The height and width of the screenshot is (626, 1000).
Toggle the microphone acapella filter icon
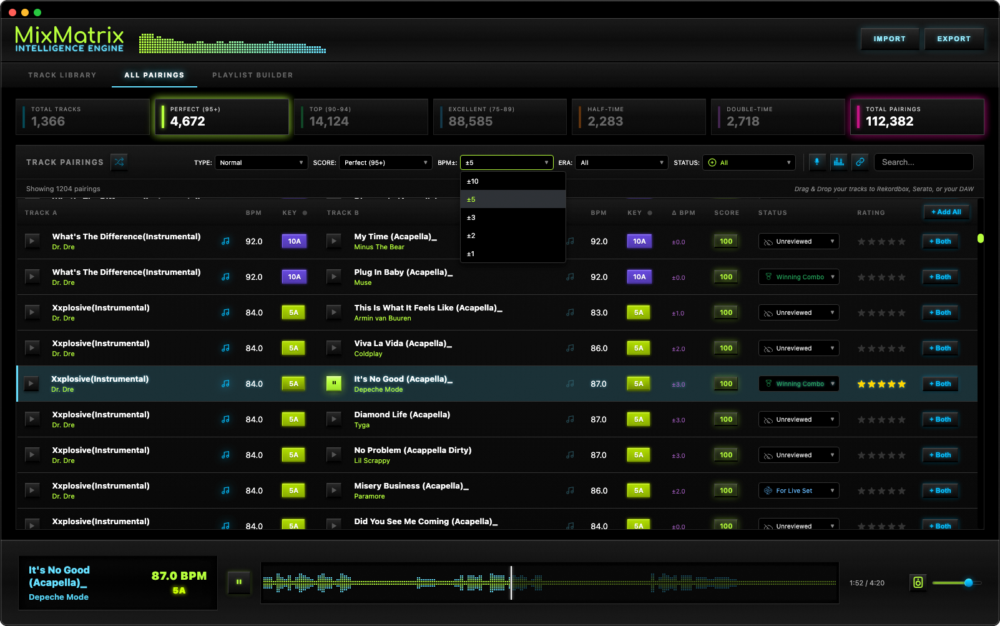tap(816, 162)
